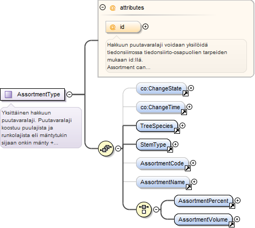Follow the co:ChangeTime reference arrow
Screen dimensions: 255x228
point(184,112)
